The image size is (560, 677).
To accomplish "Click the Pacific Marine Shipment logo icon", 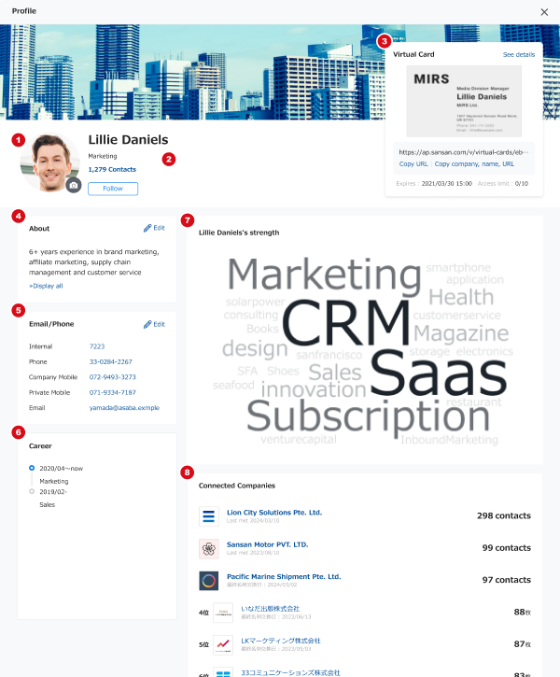I will (x=209, y=581).
